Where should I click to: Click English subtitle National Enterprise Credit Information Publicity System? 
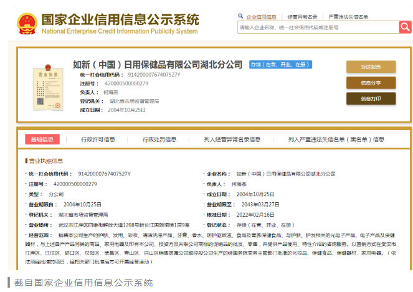tap(120, 31)
